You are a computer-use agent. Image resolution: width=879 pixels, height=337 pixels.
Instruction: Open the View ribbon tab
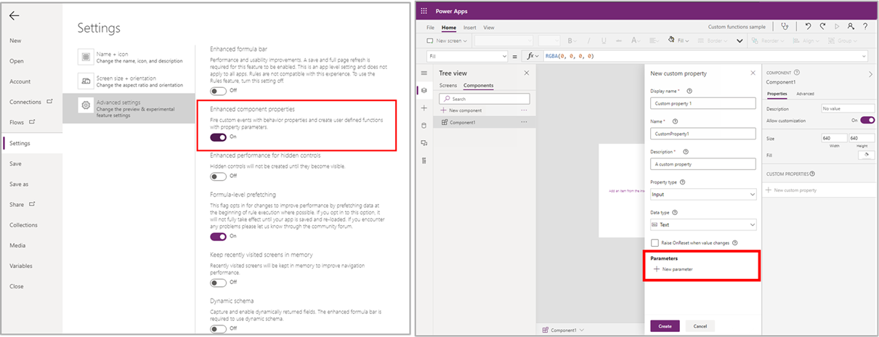pyautogui.click(x=489, y=28)
